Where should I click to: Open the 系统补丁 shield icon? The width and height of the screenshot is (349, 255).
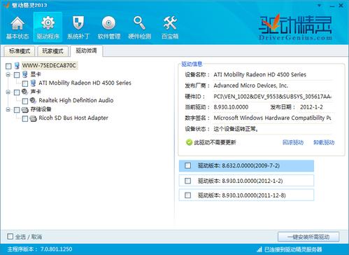coord(78,23)
